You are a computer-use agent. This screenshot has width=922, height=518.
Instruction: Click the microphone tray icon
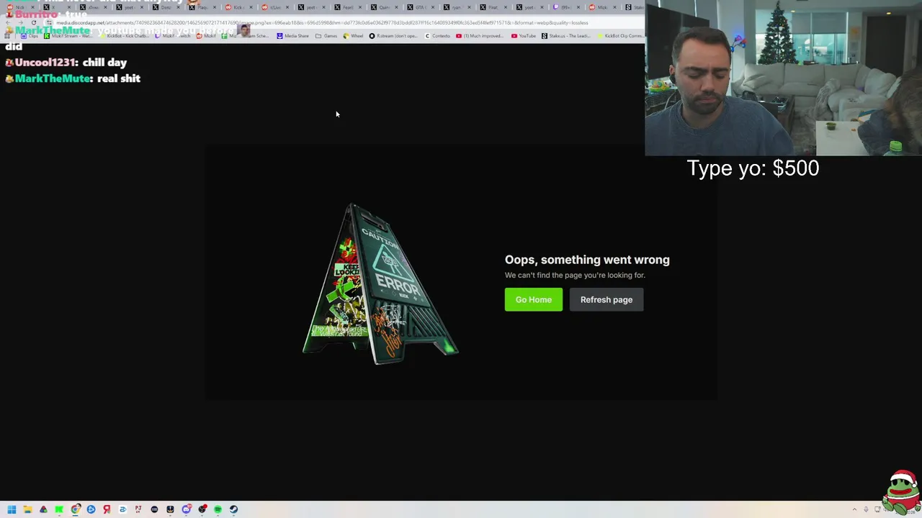[866, 509]
